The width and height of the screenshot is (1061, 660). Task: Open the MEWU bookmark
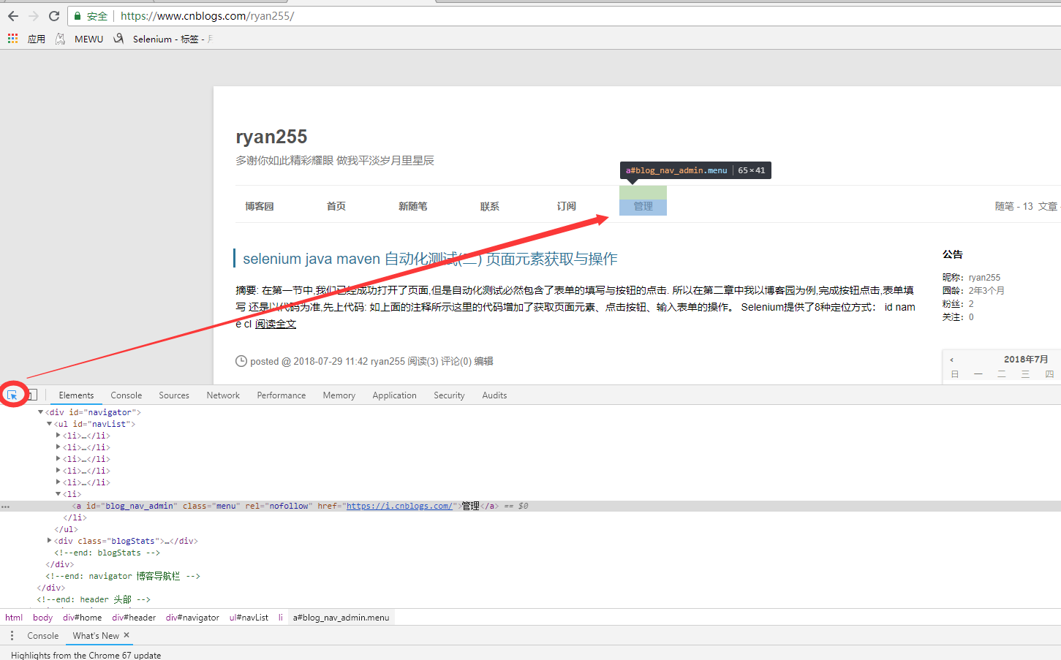click(x=80, y=39)
